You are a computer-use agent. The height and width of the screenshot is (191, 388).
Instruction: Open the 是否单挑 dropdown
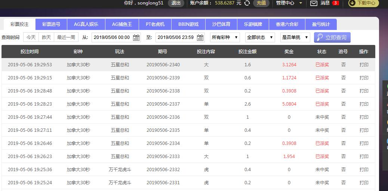tap(295, 37)
